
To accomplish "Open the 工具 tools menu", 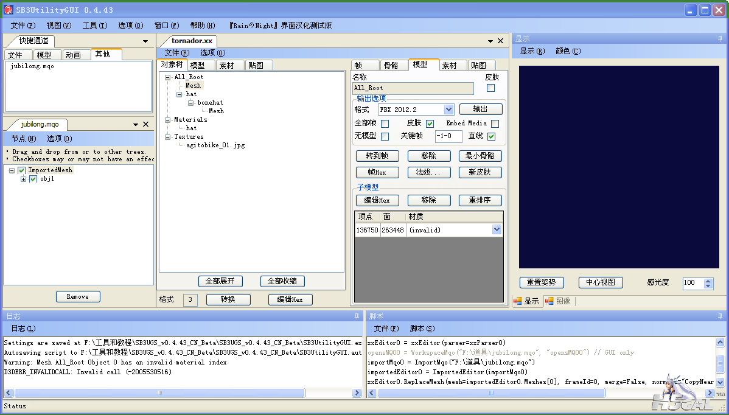I will tap(94, 26).
